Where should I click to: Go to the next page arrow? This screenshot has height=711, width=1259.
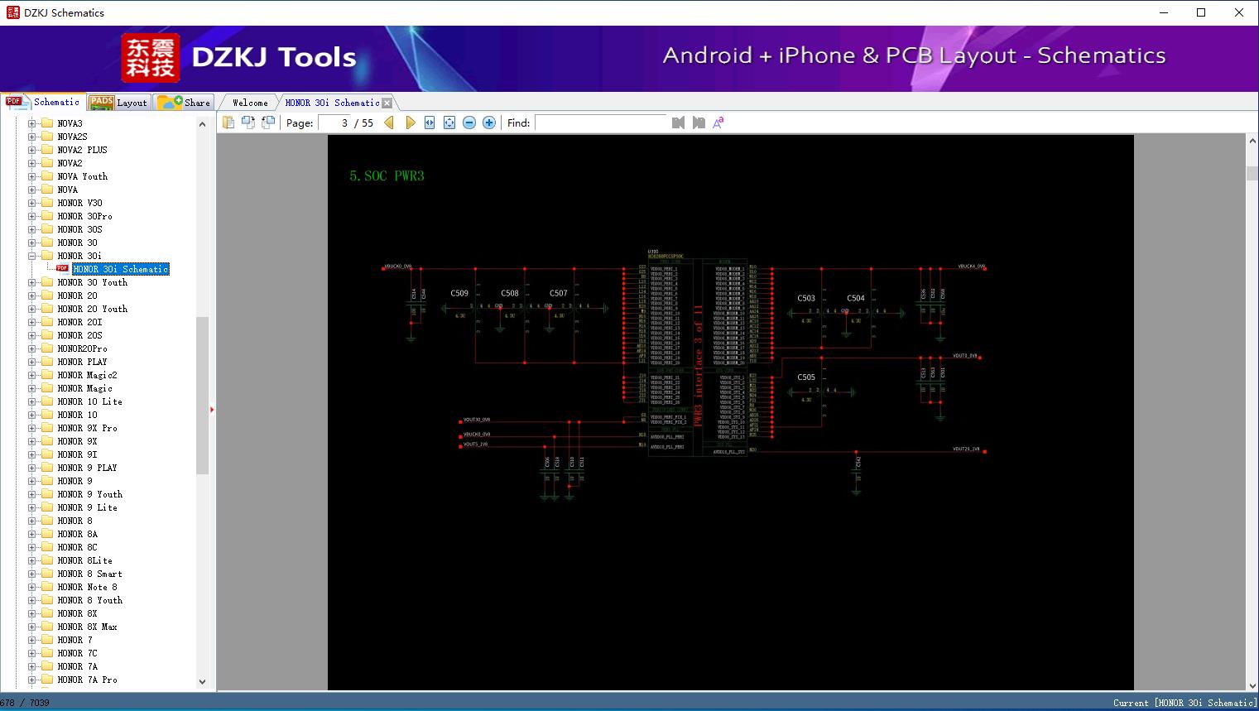point(410,123)
